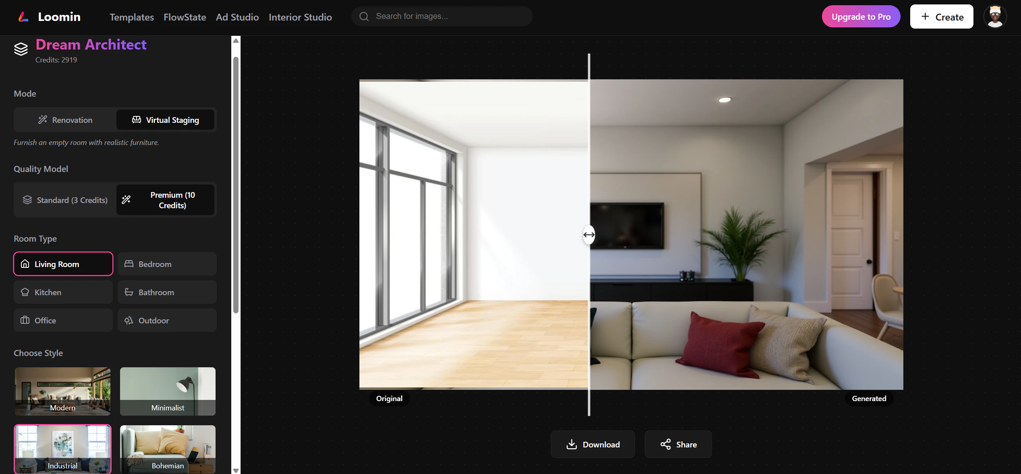Screen dimensions: 1021x474
Task: Click the comparison slider arrow handle
Action: [589, 235]
